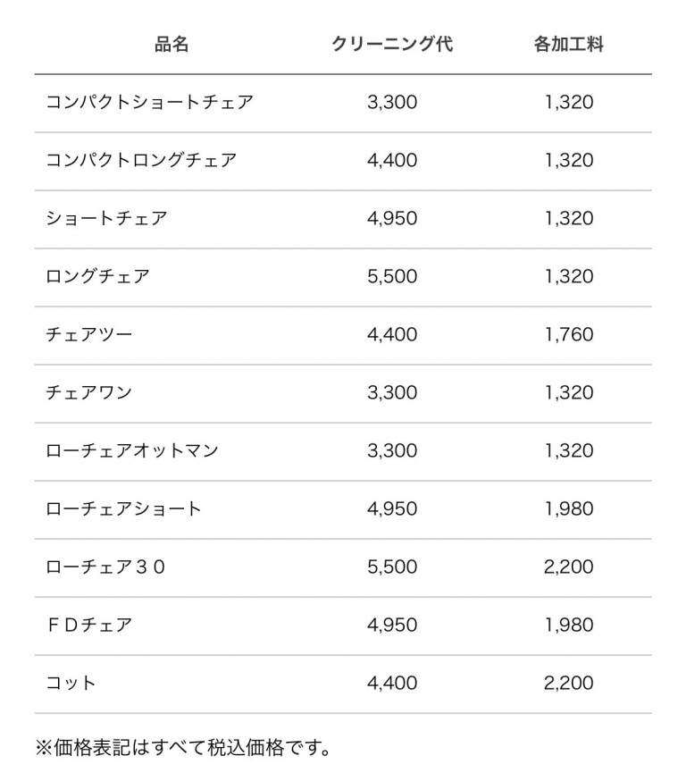686x781 pixels.
Task: Click the 5,500 cleaning price for ロングチェア
Action: (x=392, y=276)
